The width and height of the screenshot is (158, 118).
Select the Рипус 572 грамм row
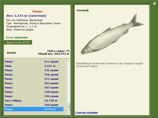click(34, 79)
